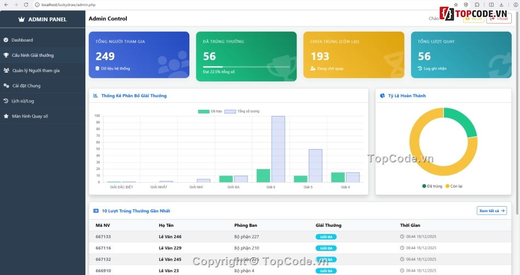Open Cài đặt Chung in the sidebar
This screenshot has width=520, height=275.
click(26, 86)
